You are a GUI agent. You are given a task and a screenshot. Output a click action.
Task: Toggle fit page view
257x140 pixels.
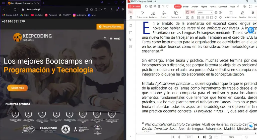point(203,17)
